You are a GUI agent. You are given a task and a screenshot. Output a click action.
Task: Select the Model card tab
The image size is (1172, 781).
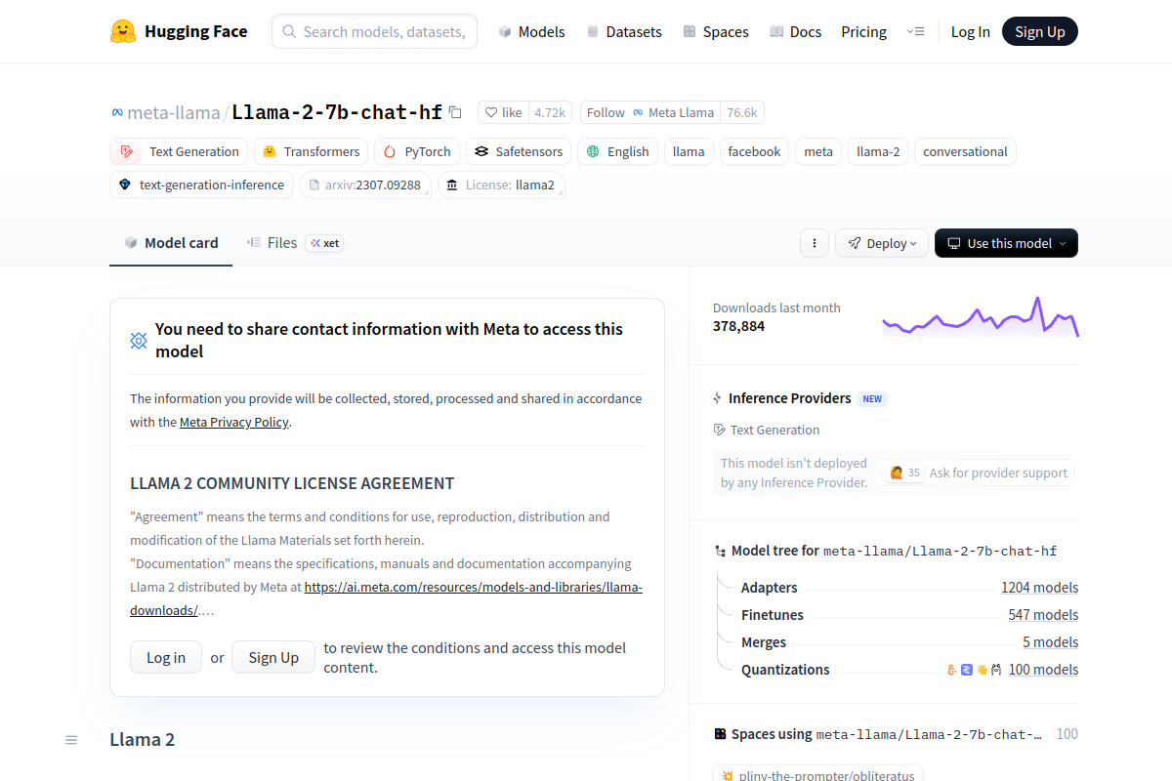(171, 243)
